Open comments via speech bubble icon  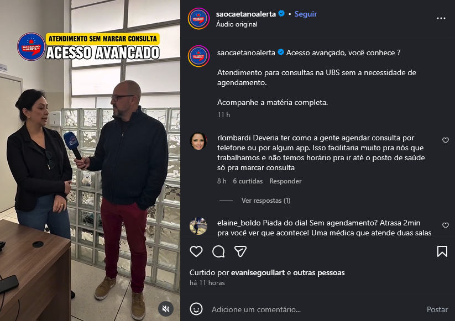(x=218, y=251)
